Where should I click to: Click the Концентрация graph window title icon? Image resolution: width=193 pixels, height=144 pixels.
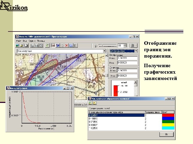(8, 88)
